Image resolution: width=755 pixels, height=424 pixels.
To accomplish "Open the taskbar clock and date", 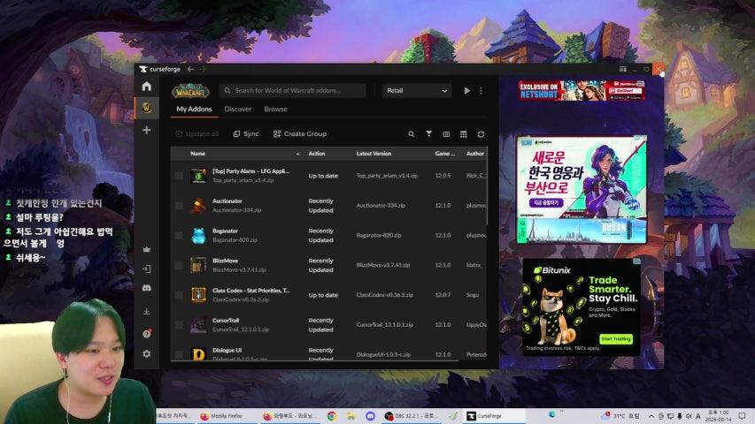I will (x=719, y=415).
